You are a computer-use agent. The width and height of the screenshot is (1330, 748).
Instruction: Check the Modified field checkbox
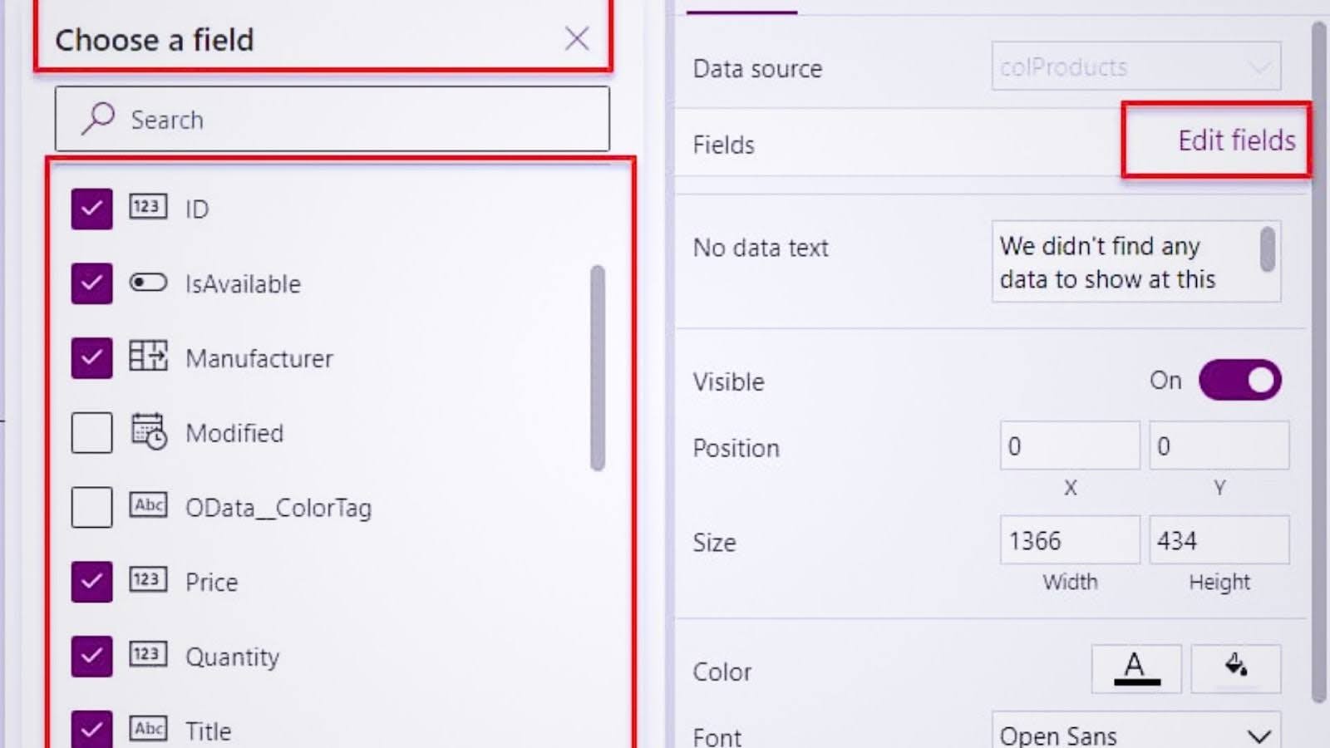(x=91, y=432)
